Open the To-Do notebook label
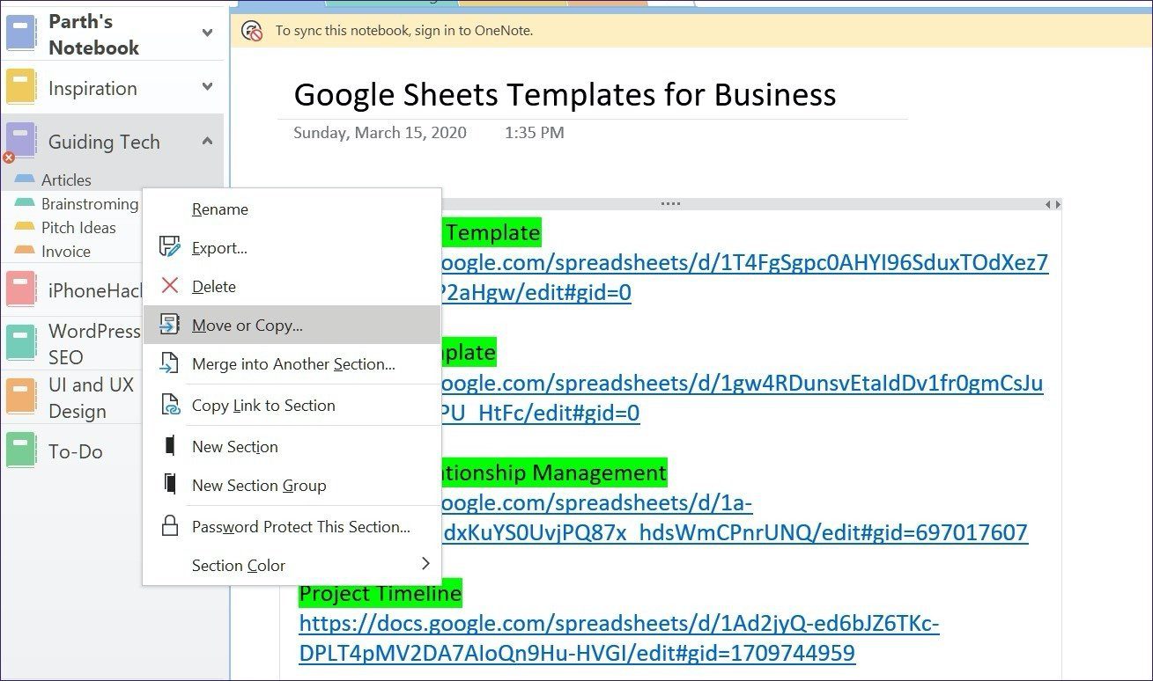1153x681 pixels. click(76, 451)
